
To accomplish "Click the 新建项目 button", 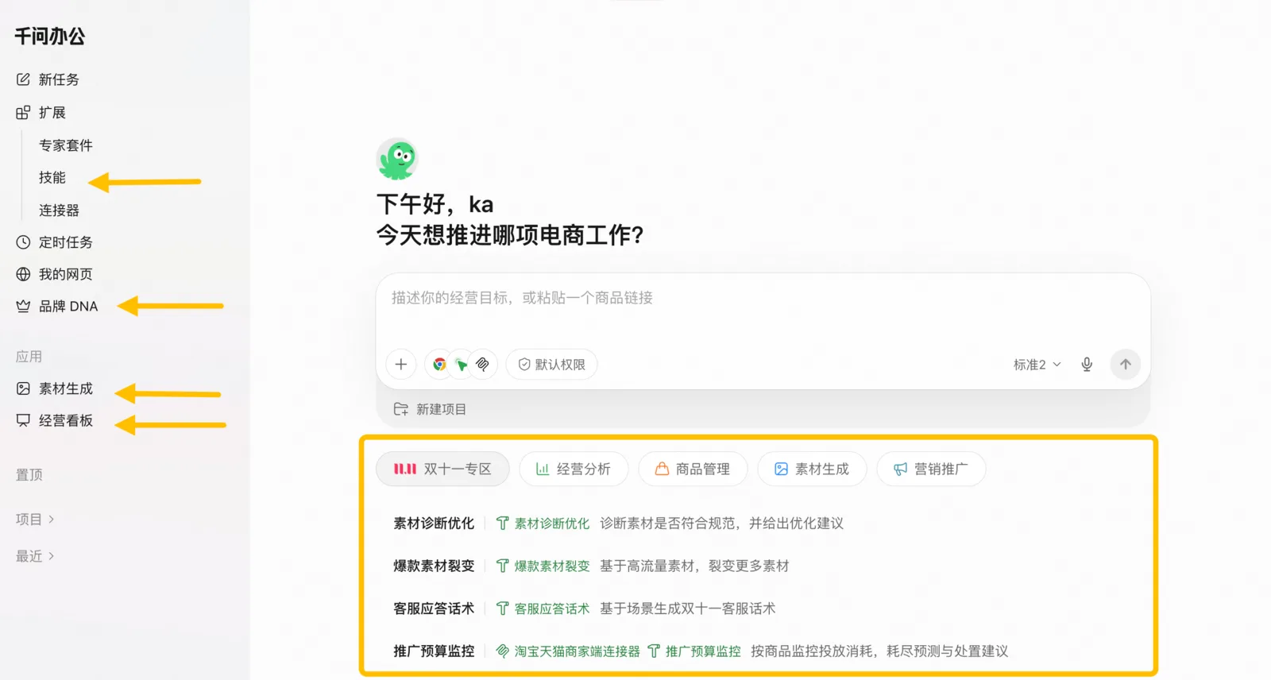I will pos(430,409).
